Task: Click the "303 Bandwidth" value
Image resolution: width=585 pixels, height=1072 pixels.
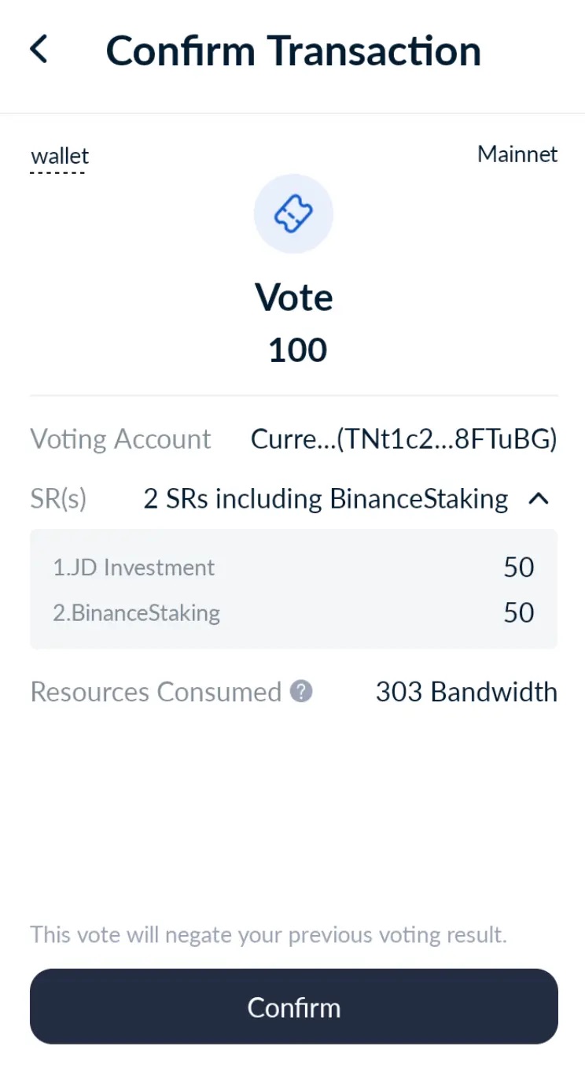Action: pyautogui.click(x=466, y=691)
